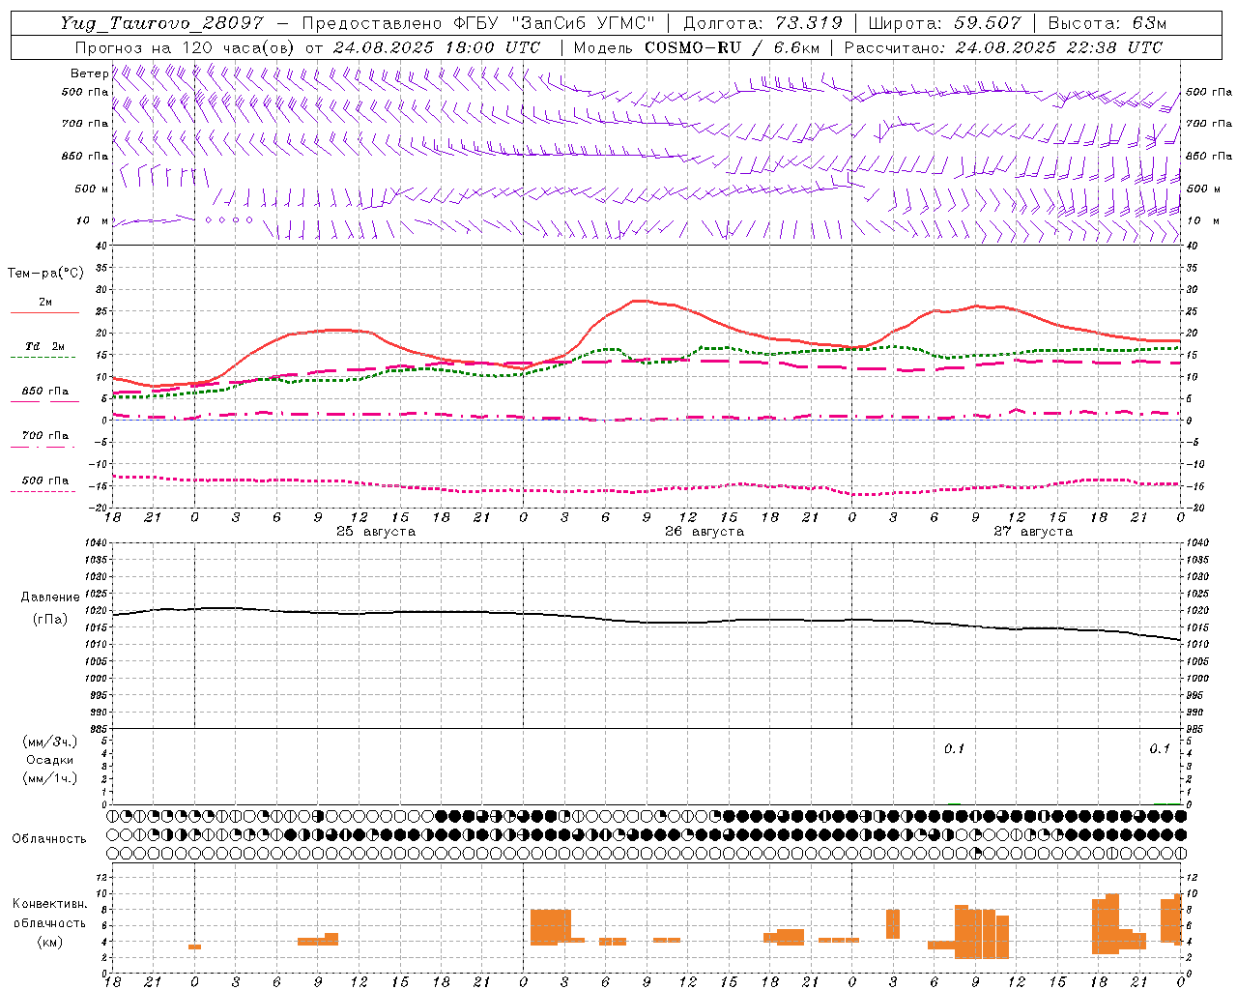Image resolution: width=1237 pixels, height=990 pixels.
Task: Click the 'Давление' pressure panel label
Action: tap(50, 597)
